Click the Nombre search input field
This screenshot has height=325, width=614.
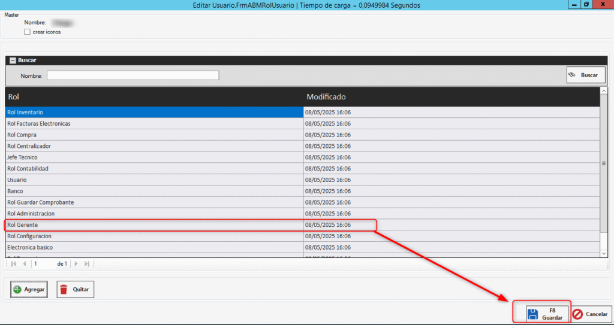pos(133,75)
